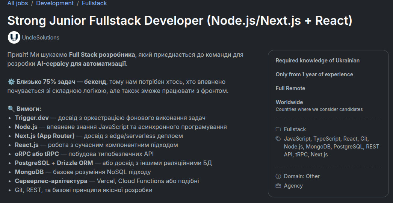Click the 'Domain: Other' text
393x203 pixels.
pos(302,176)
